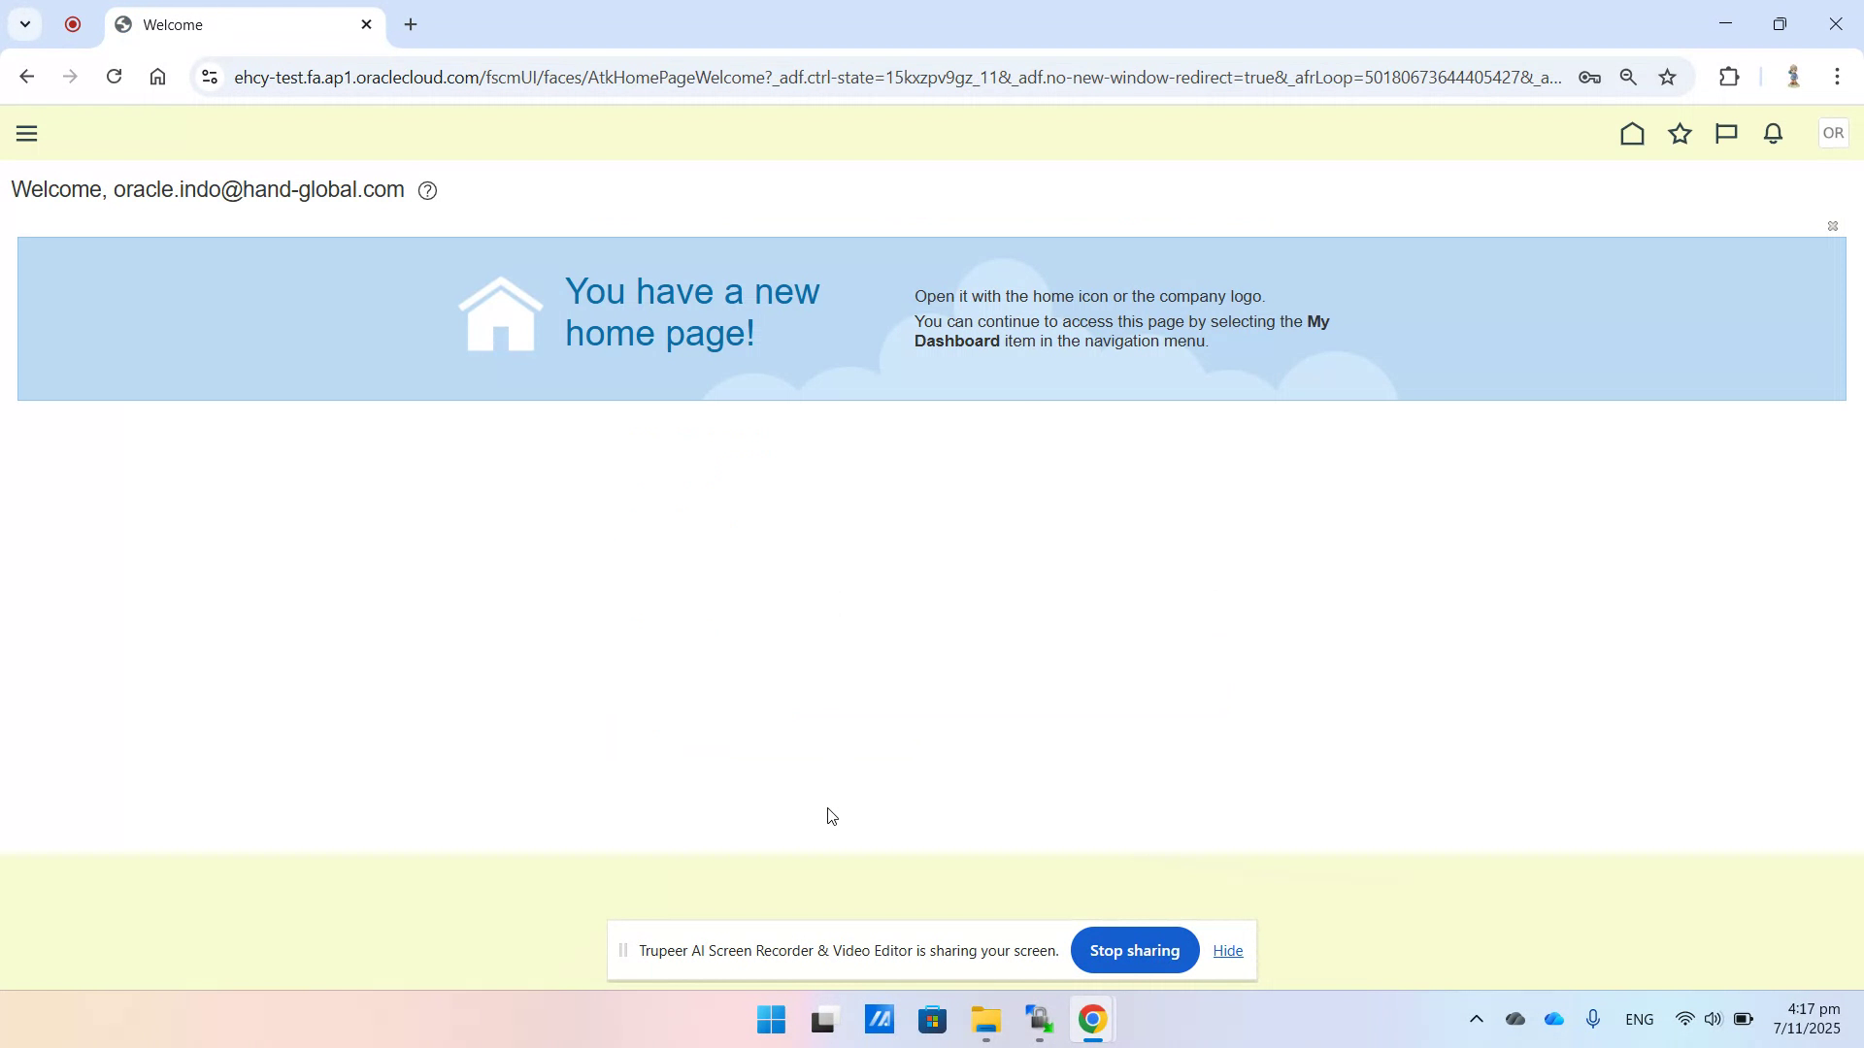Click the zoom magnifier in the address bar
This screenshot has width=1864, height=1048.
(1628, 77)
